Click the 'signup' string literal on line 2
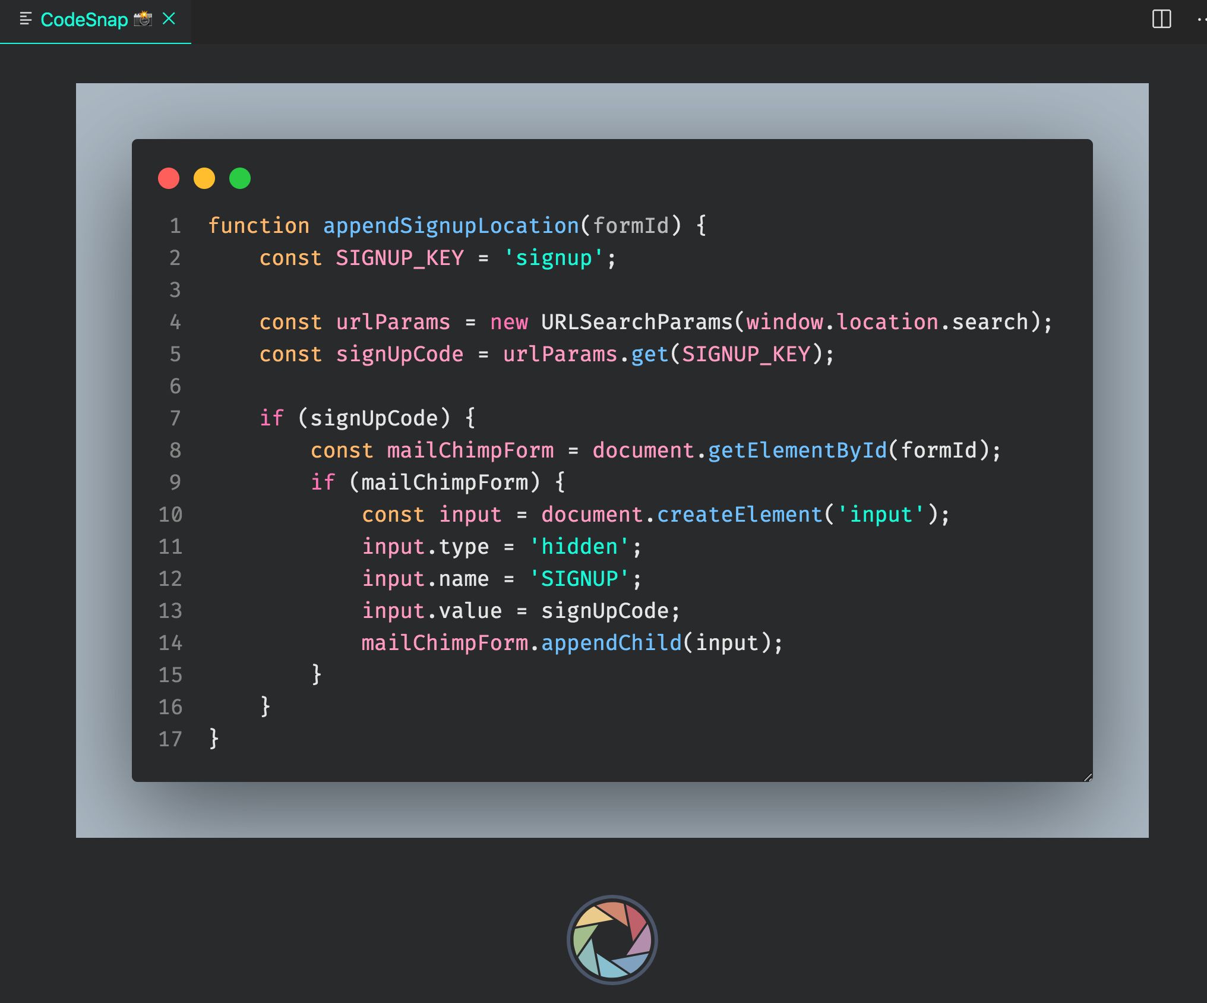This screenshot has height=1003, width=1207. (x=553, y=257)
